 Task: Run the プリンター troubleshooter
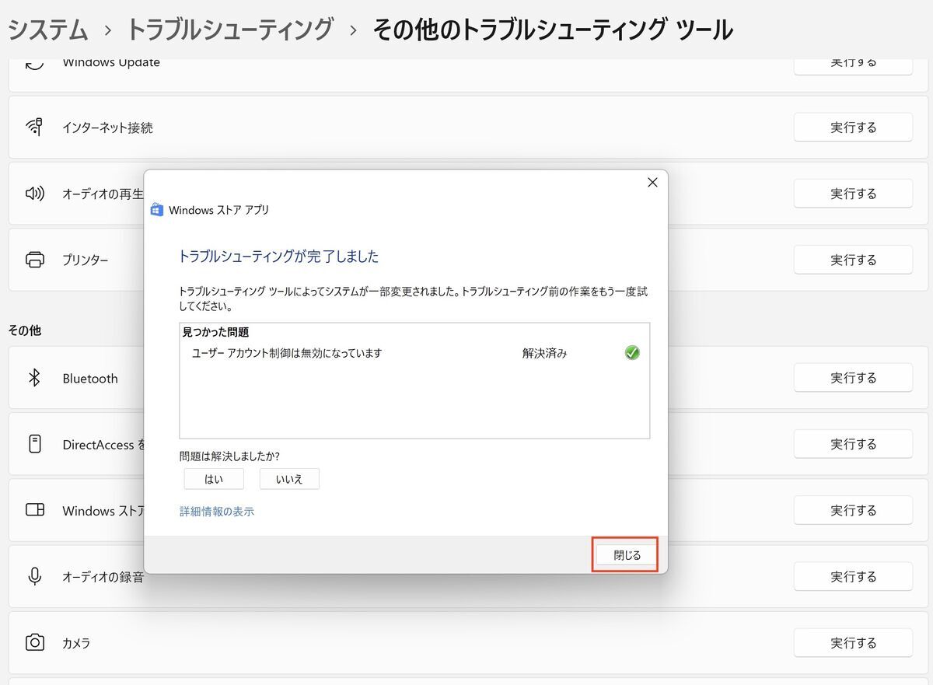(x=853, y=260)
